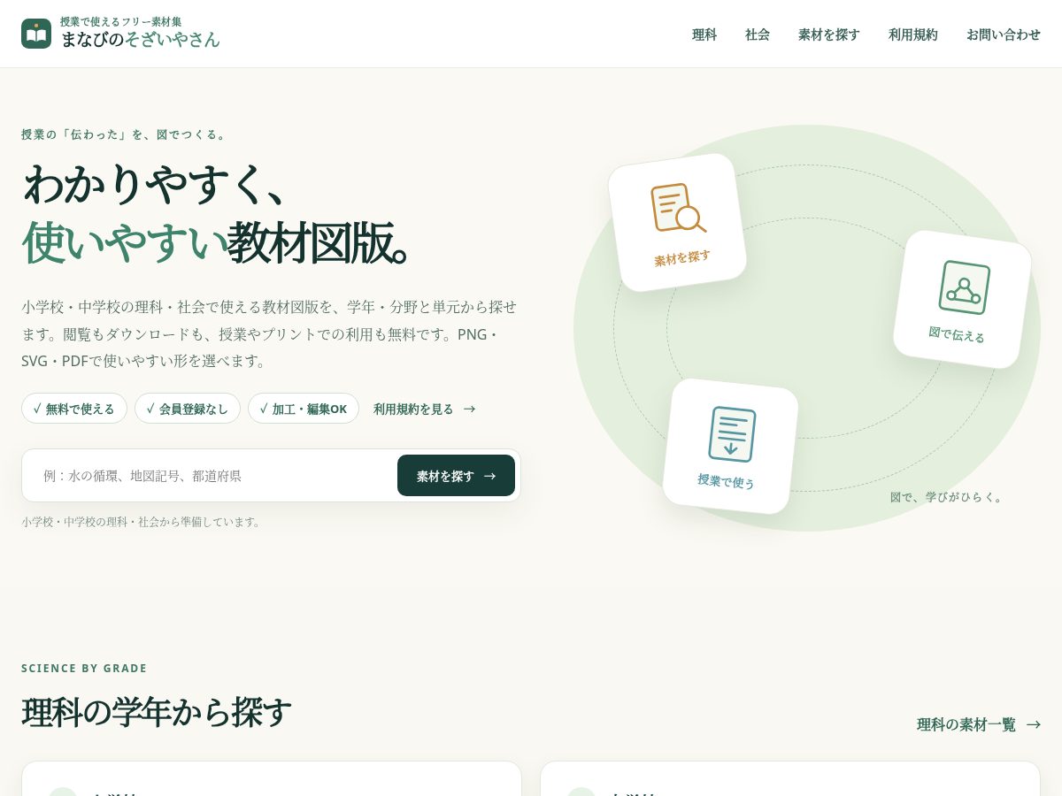Click the 図で、学びがひらく。 caption
This screenshot has height=796, width=1062.
coord(948,497)
